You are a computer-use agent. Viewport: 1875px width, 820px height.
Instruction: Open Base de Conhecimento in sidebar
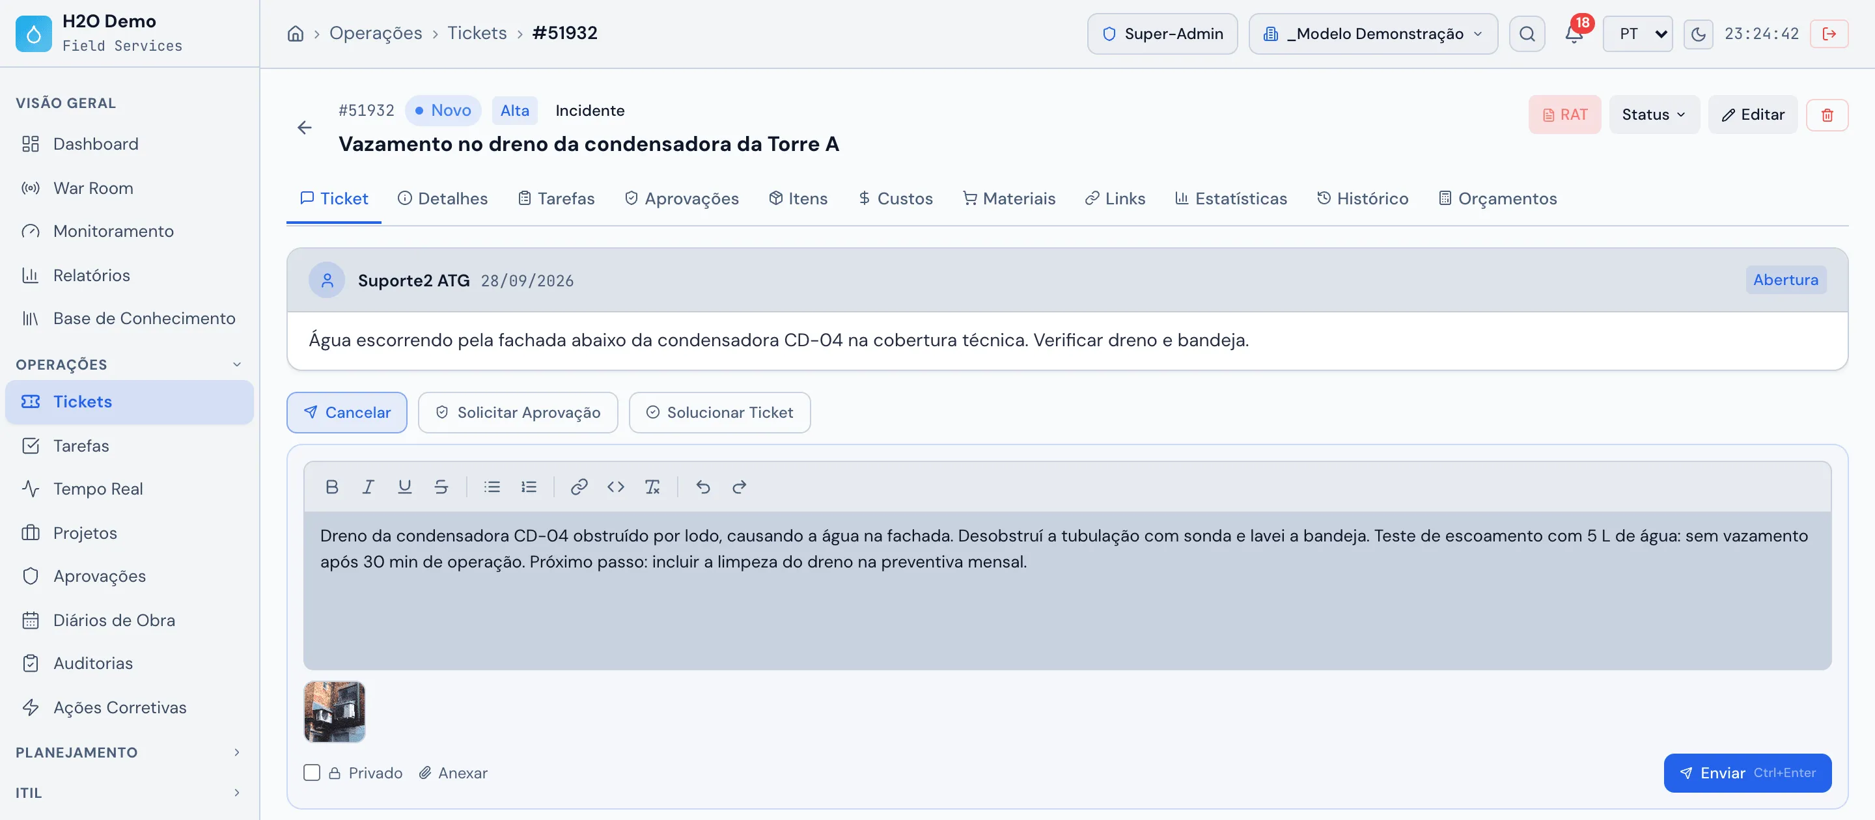[130, 318]
